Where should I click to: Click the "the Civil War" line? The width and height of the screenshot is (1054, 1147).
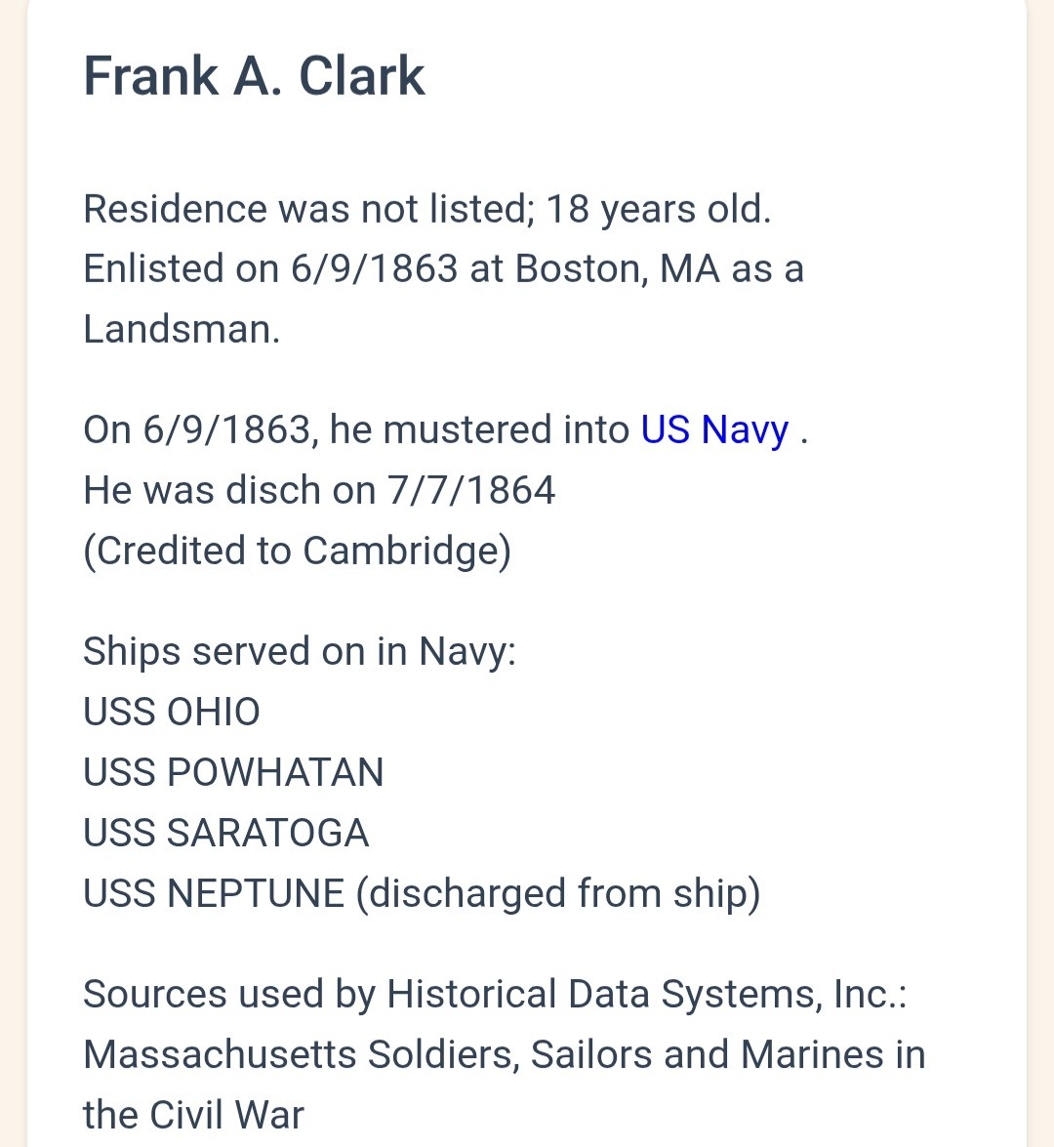click(193, 1115)
